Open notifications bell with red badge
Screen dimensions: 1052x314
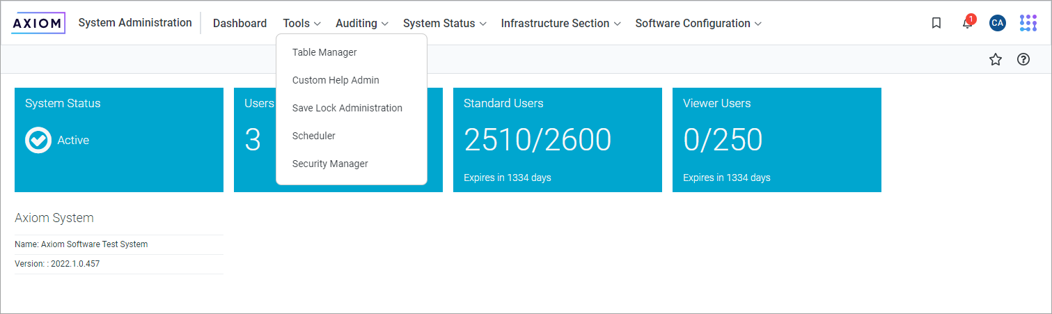967,23
